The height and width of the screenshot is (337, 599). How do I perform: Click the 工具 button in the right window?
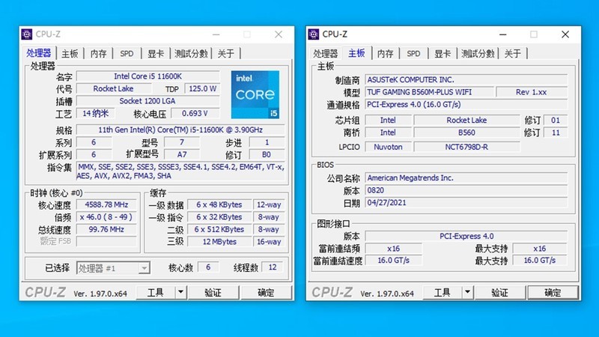[443, 293]
